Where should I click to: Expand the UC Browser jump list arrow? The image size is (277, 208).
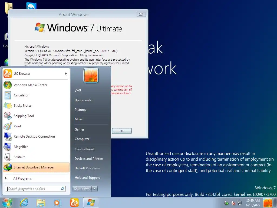tap(66, 74)
